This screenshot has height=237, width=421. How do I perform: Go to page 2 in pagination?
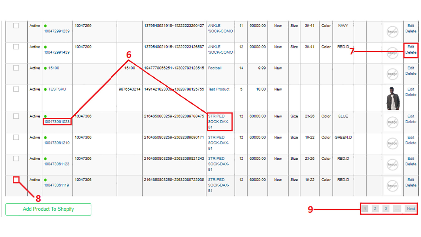click(375, 209)
